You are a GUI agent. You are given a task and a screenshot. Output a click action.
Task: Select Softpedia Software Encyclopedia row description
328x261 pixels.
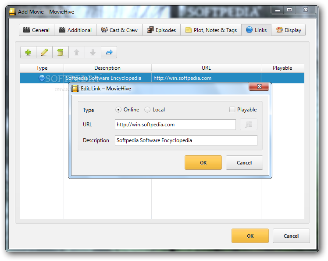pos(107,78)
